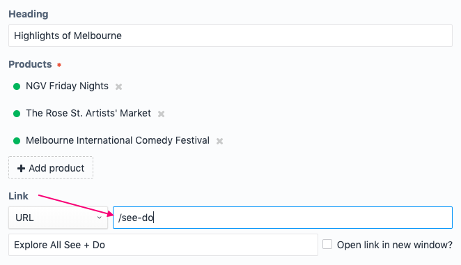This screenshot has width=461, height=265.
Task: Remove NGV Friday Nights product
Action: [x=118, y=86]
